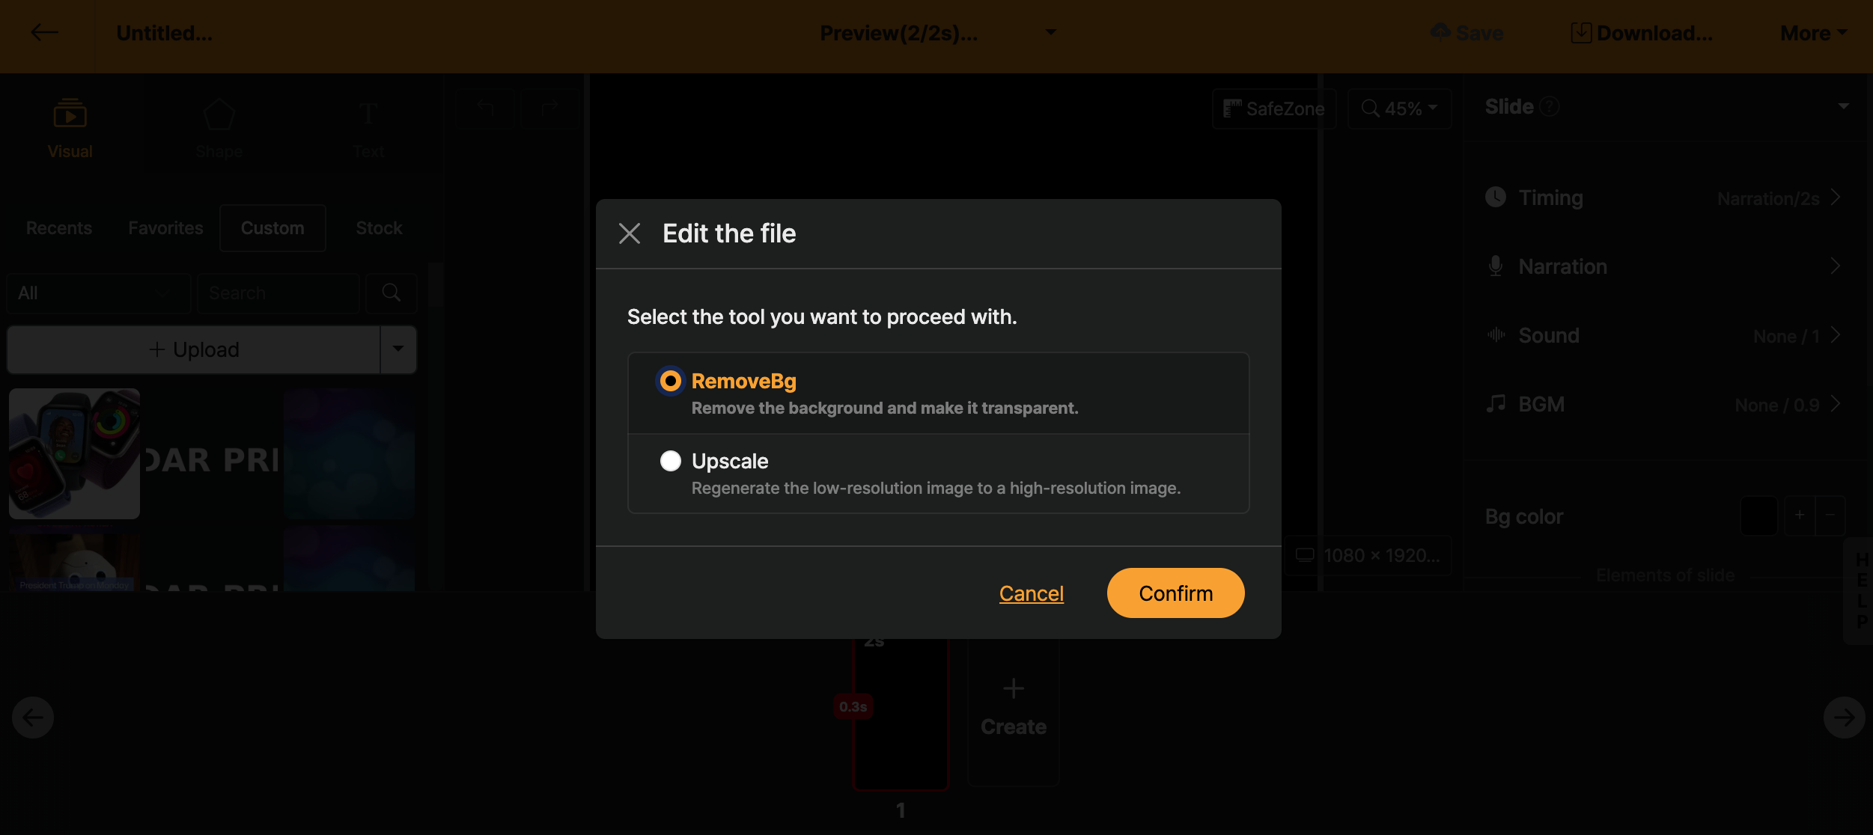Go to next slide arrow
Image resolution: width=1873 pixels, height=835 pixels.
point(1843,718)
